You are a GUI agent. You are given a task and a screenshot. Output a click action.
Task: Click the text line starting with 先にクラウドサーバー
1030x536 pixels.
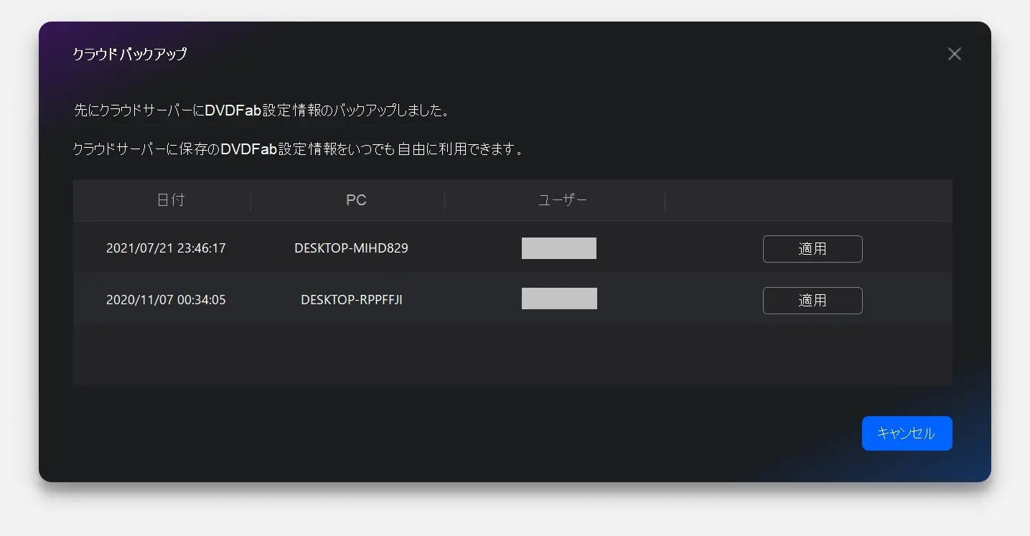(x=262, y=111)
